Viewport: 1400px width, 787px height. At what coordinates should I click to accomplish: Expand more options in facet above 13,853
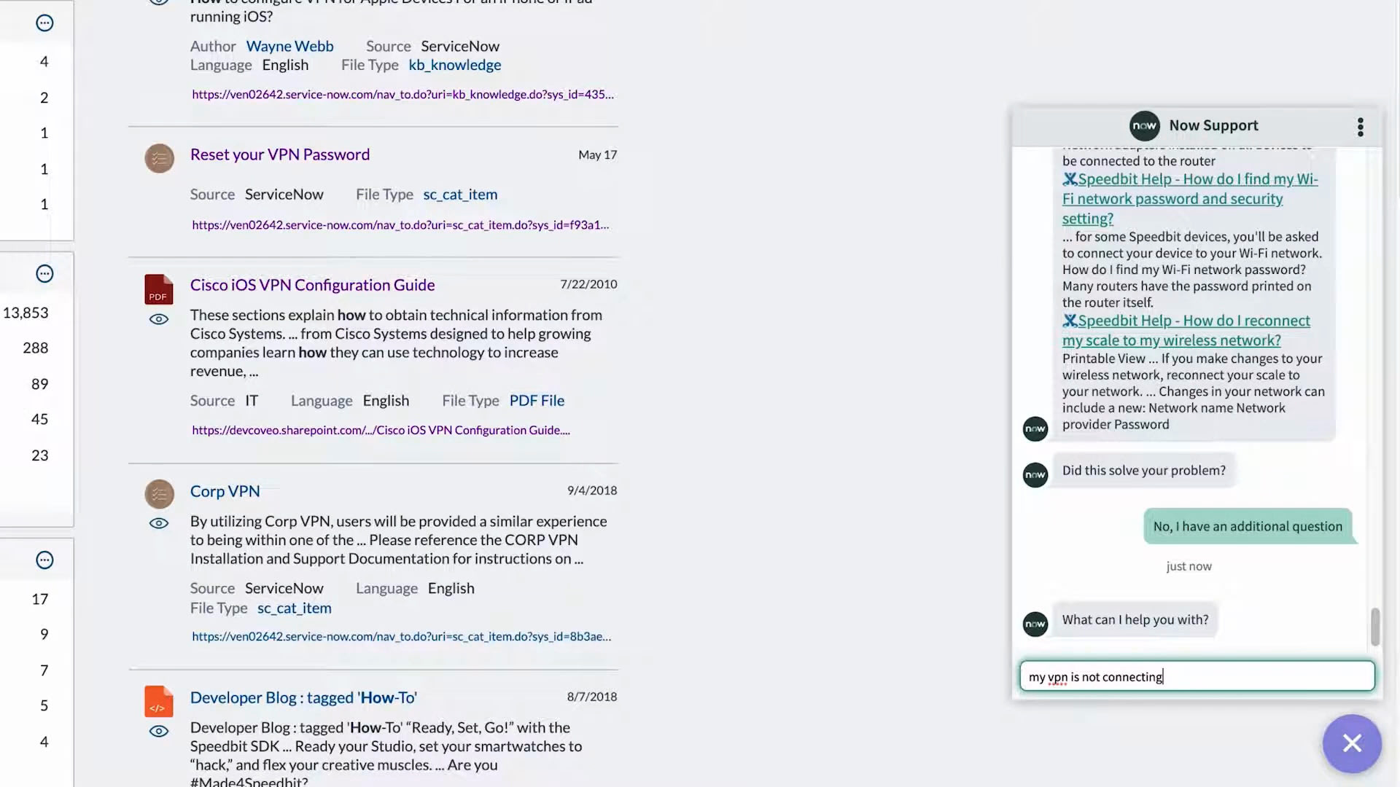pyautogui.click(x=44, y=274)
